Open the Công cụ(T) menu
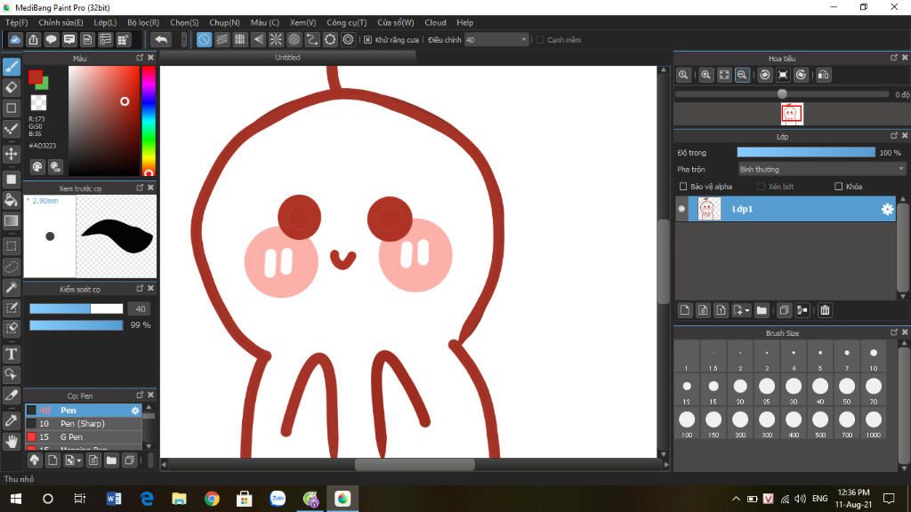The width and height of the screenshot is (911, 512). [x=346, y=22]
